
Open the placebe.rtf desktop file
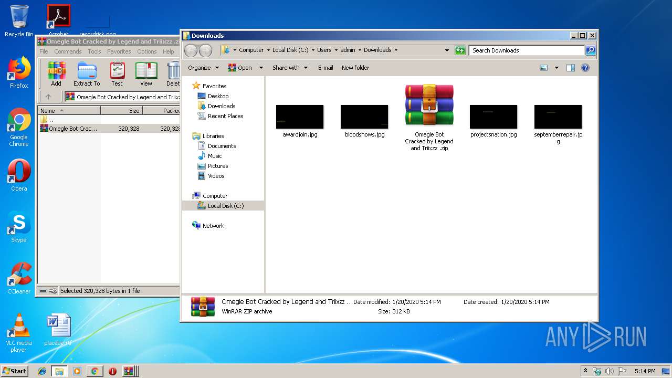click(x=58, y=330)
